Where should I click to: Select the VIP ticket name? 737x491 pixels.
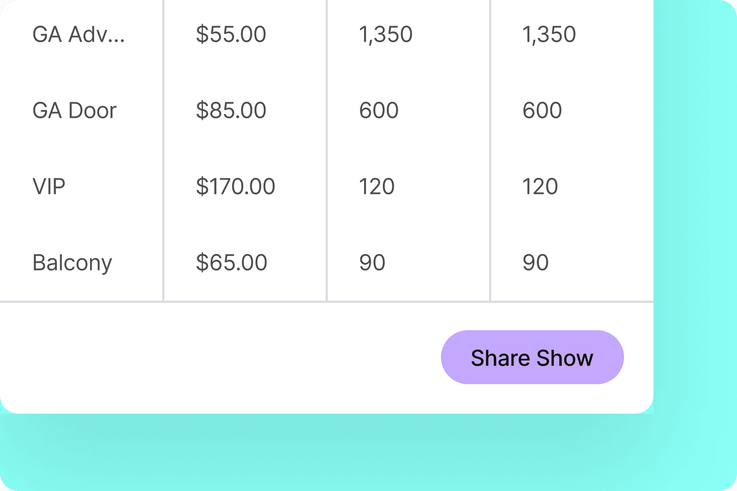tap(49, 187)
